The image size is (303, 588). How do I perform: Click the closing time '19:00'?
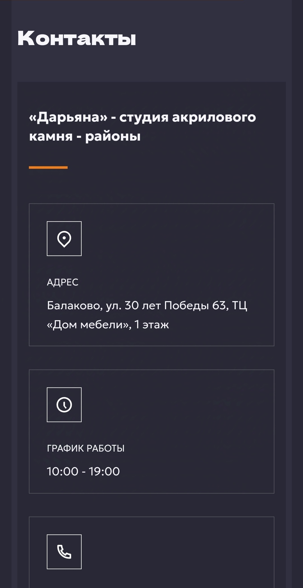[104, 471]
